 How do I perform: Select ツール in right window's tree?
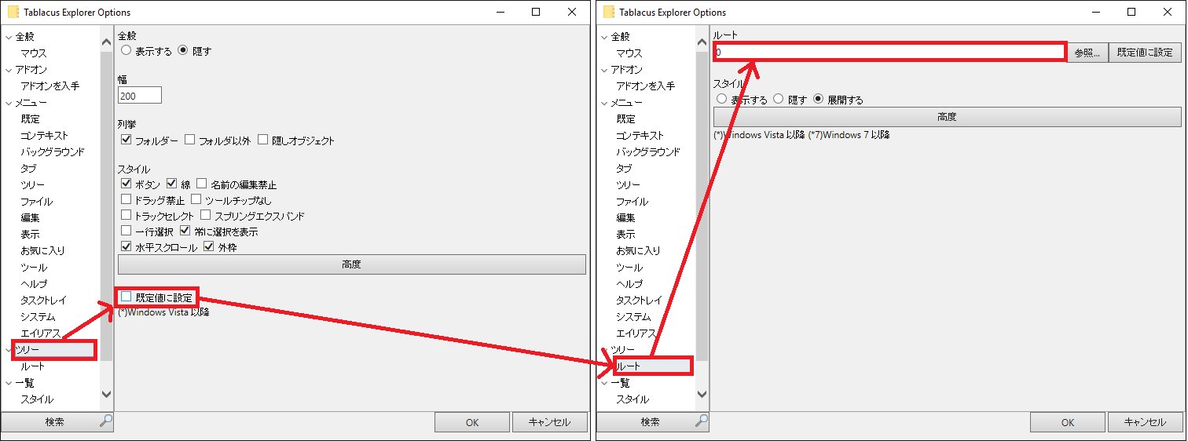(629, 268)
